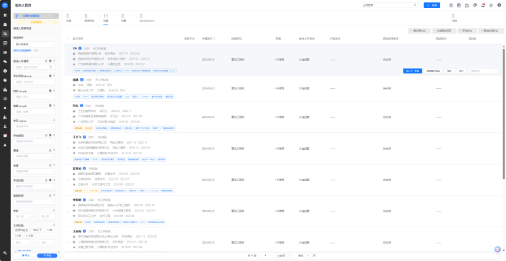Viewport: 506px width, 261px height.
Task: Select the checkbox beside candidate 王义飞
Action: tap(67, 148)
